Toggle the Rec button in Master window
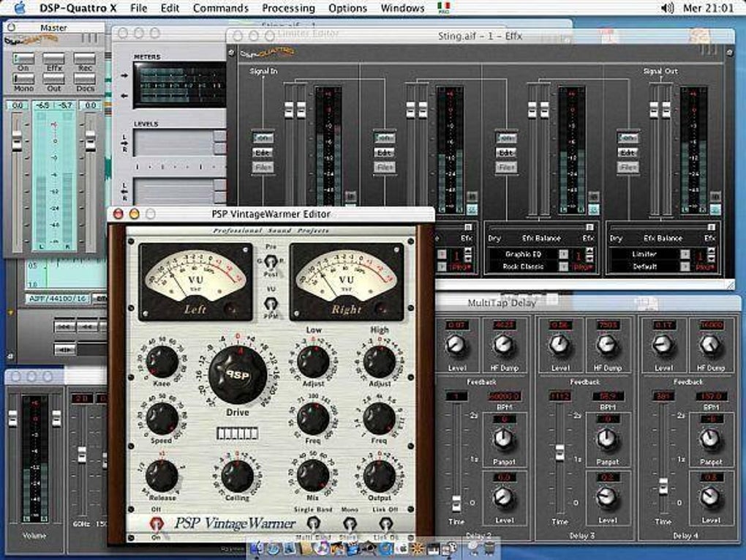Viewport: 746px width, 560px height. click(85, 59)
